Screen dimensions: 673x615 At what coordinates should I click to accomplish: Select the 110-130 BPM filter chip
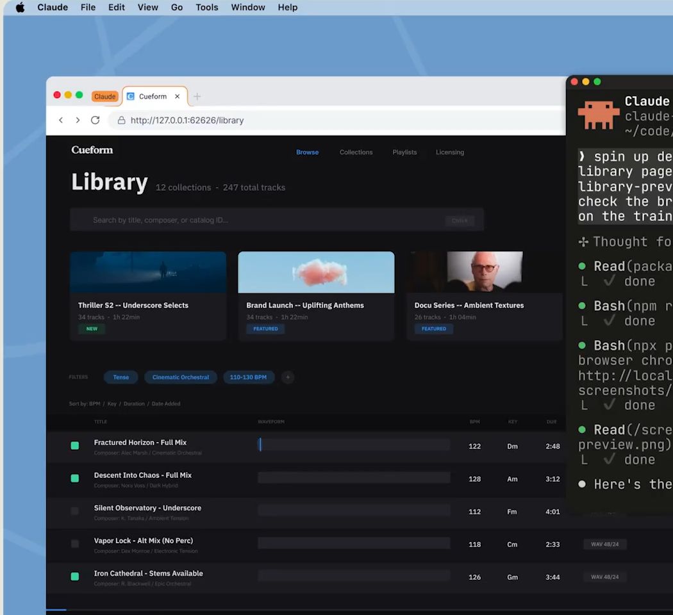[x=248, y=377]
